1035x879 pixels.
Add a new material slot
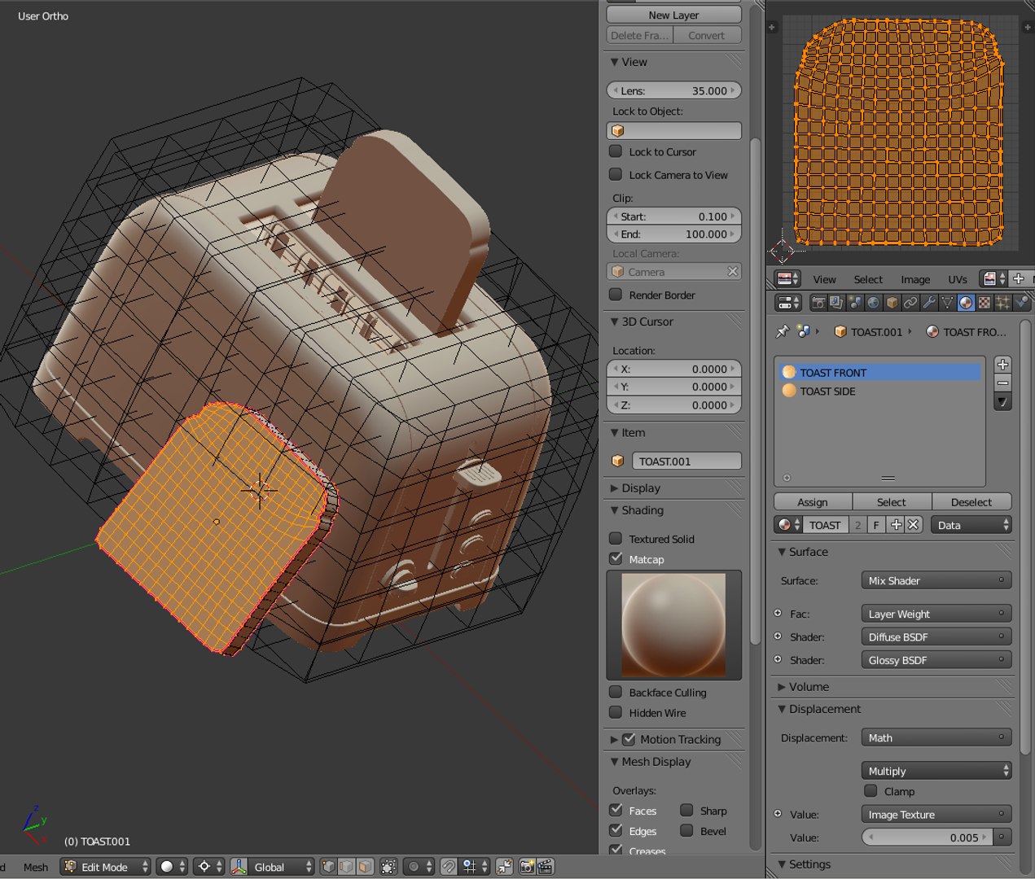point(1003,365)
